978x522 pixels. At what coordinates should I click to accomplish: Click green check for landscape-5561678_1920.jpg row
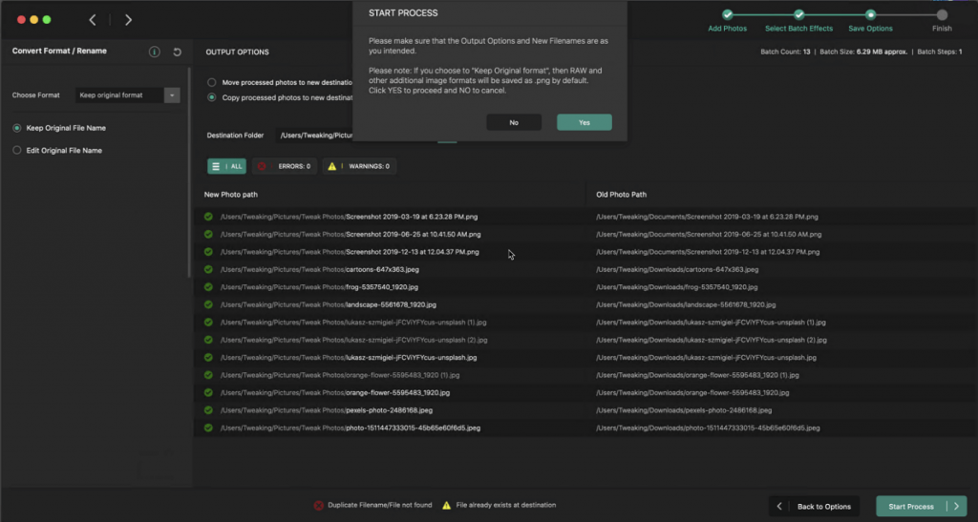208,304
